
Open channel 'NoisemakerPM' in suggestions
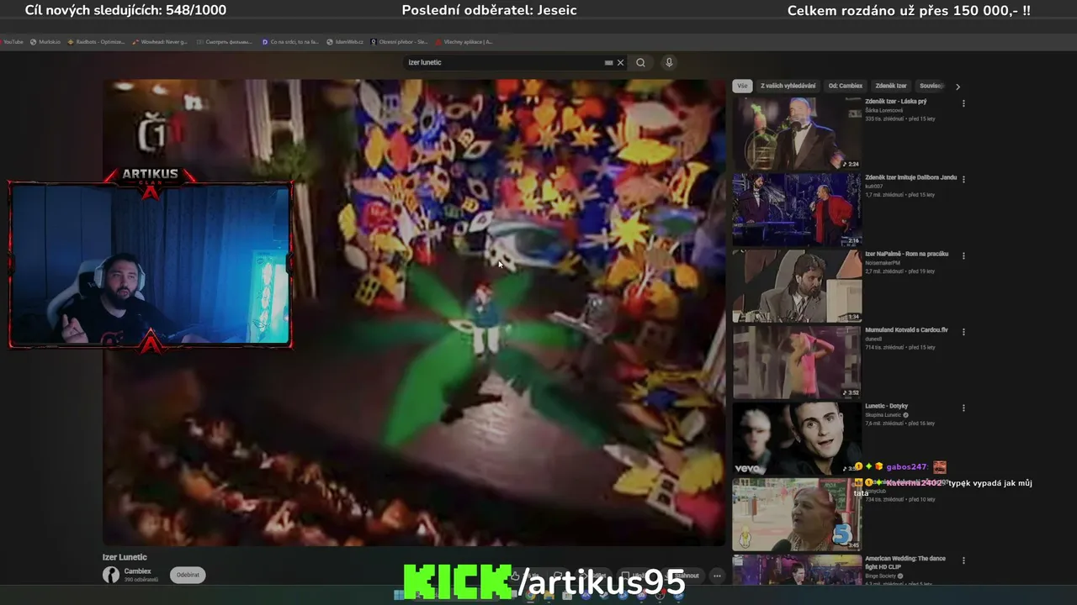tap(883, 263)
